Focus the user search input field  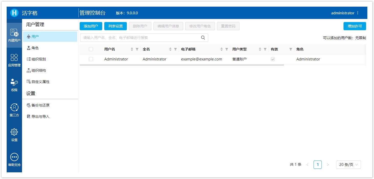click(144, 38)
